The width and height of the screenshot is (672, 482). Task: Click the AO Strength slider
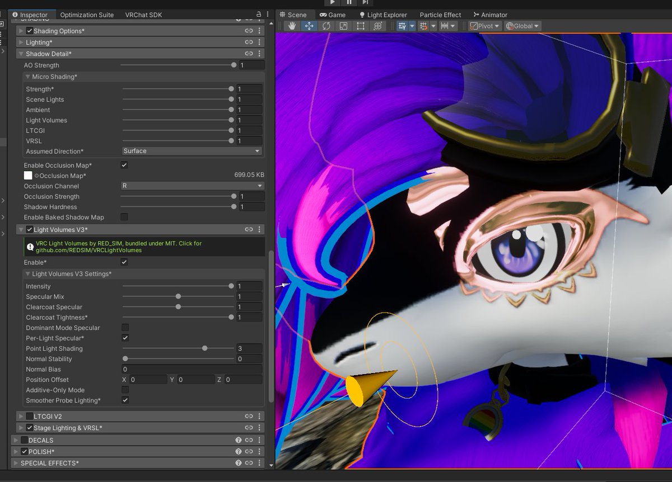(178, 65)
